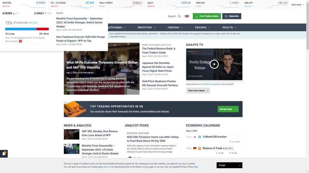This screenshot has width=309, height=173.
Task: Click the IG data provider logo
Action: click(x=20, y=41)
